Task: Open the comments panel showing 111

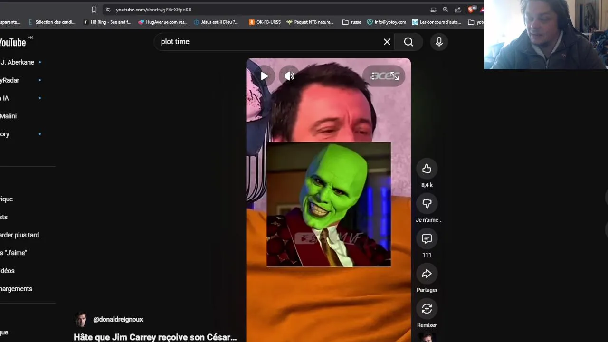Action: pyautogui.click(x=427, y=239)
